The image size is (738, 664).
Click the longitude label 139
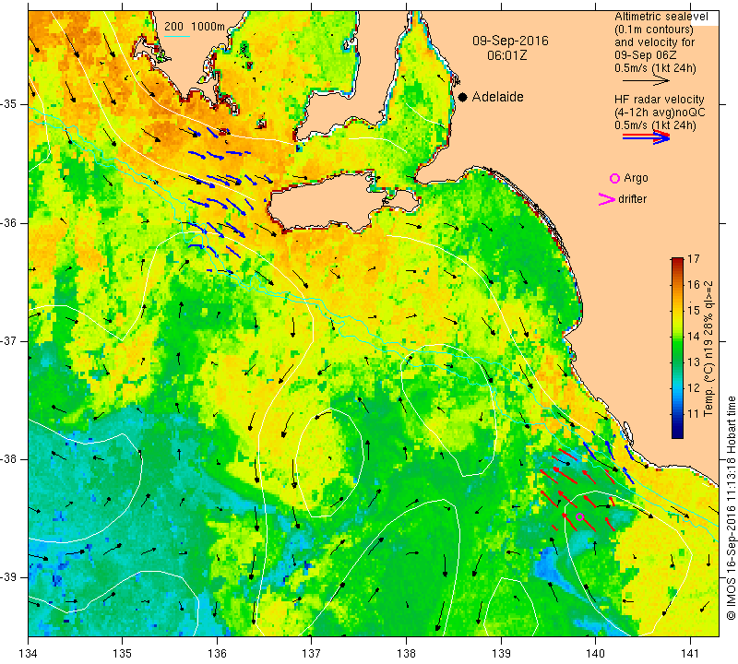pos(501,654)
